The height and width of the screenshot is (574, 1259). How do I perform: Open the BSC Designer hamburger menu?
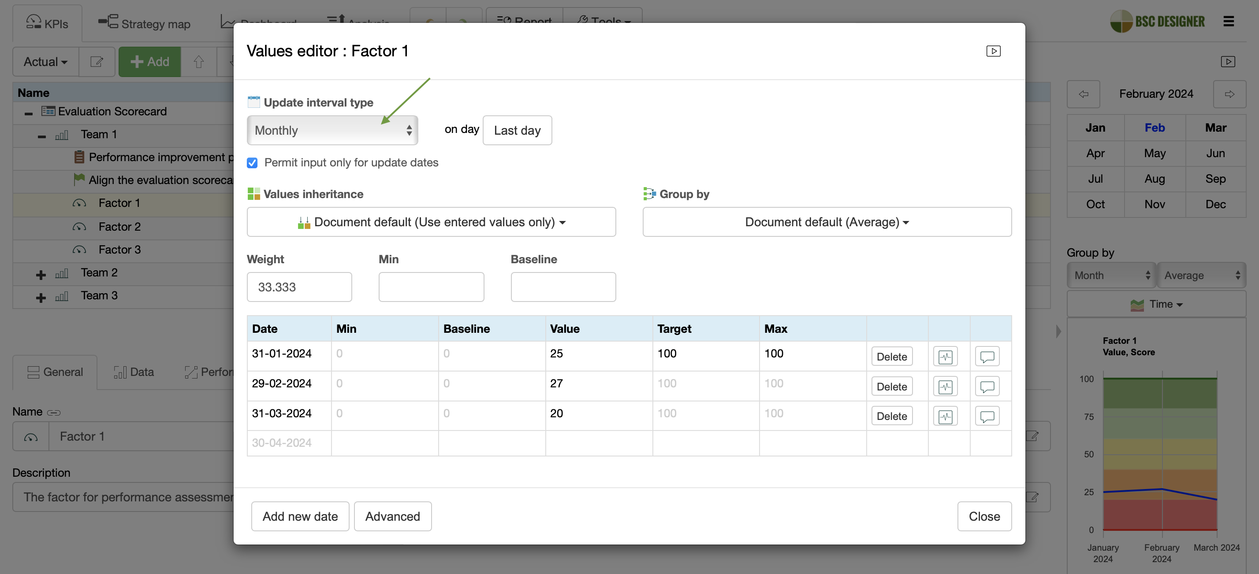point(1229,21)
